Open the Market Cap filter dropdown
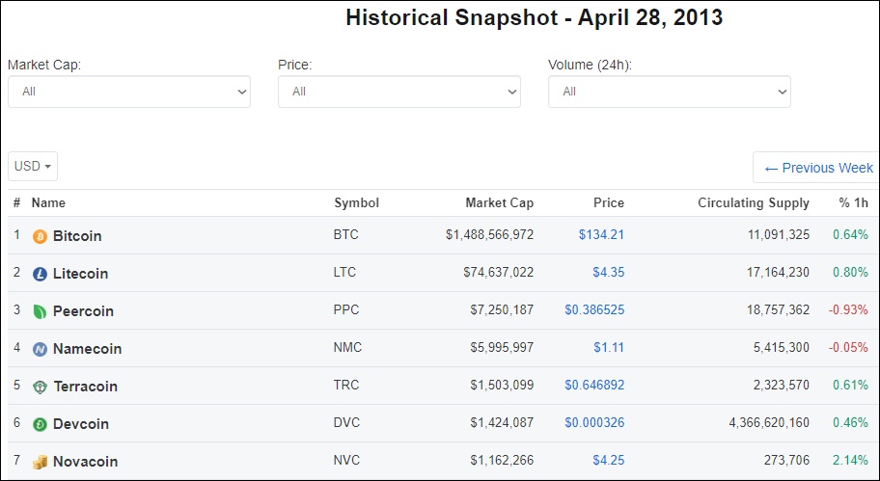 (x=129, y=92)
